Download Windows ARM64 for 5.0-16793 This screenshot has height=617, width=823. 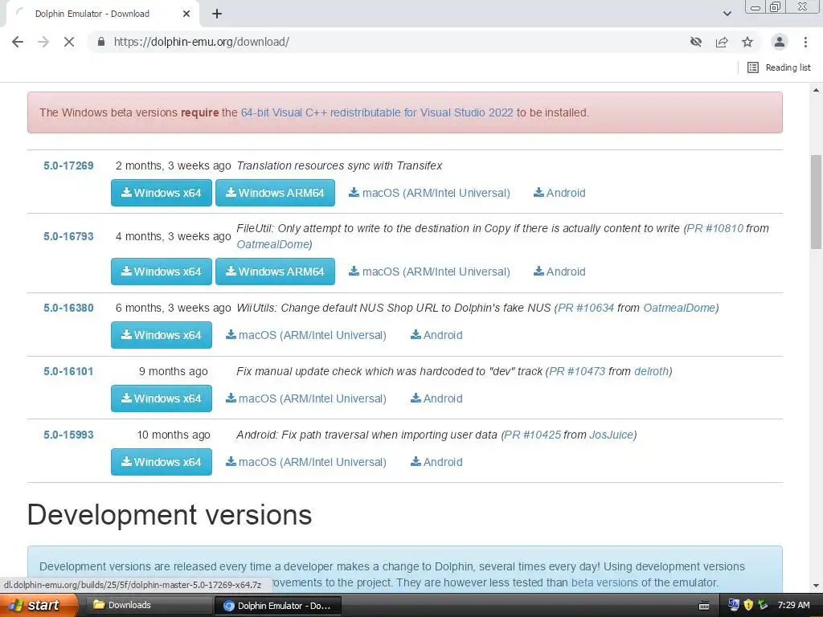(x=275, y=272)
